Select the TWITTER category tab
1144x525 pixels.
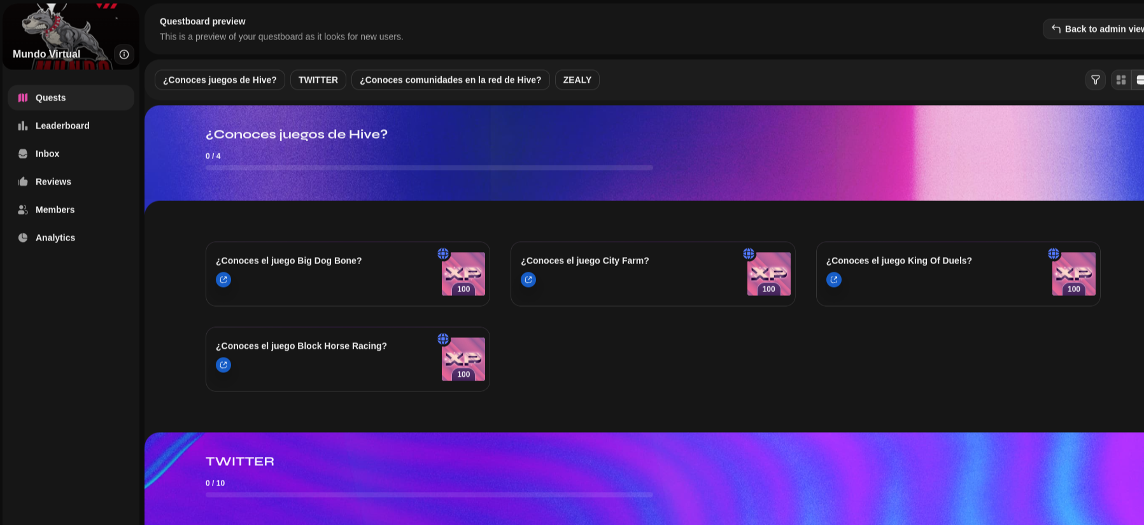point(318,80)
